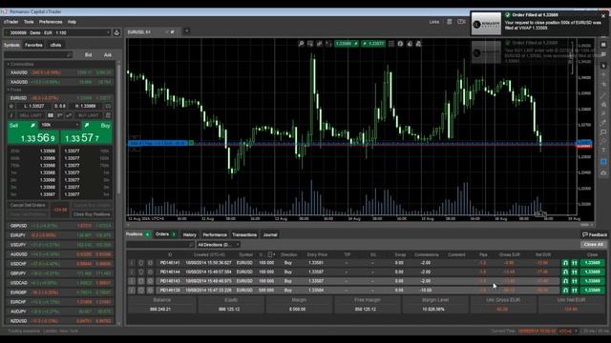Select GBPUSD in the symbol list
This screenshot has width=611, height=343.
tap(60, 226)
